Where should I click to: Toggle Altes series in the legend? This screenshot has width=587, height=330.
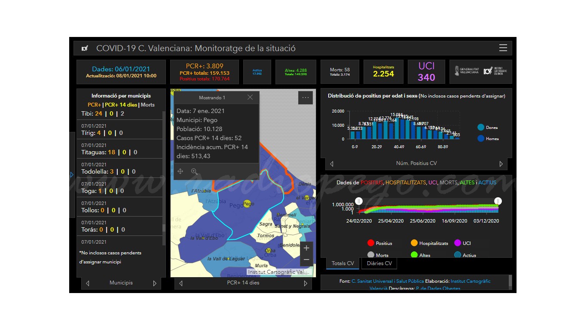click(420, 255)
